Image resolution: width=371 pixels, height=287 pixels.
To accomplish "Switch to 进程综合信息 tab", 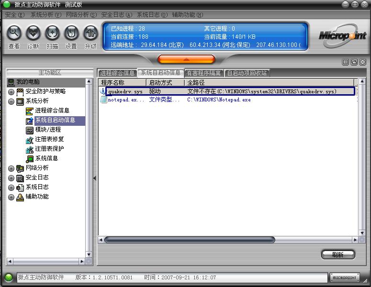I will [117, 73].
